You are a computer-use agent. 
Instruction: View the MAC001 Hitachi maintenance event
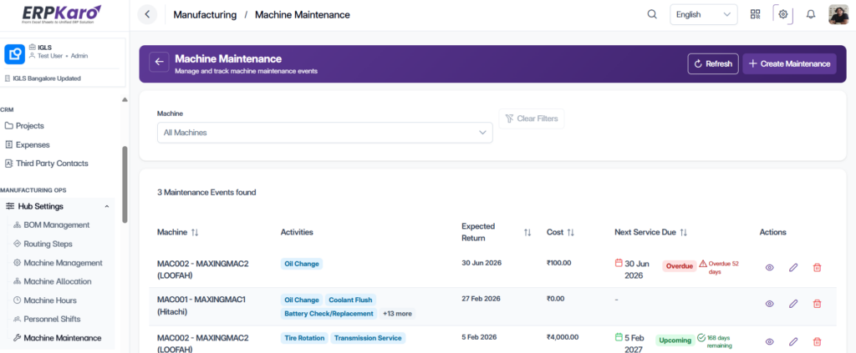point(770,304)
